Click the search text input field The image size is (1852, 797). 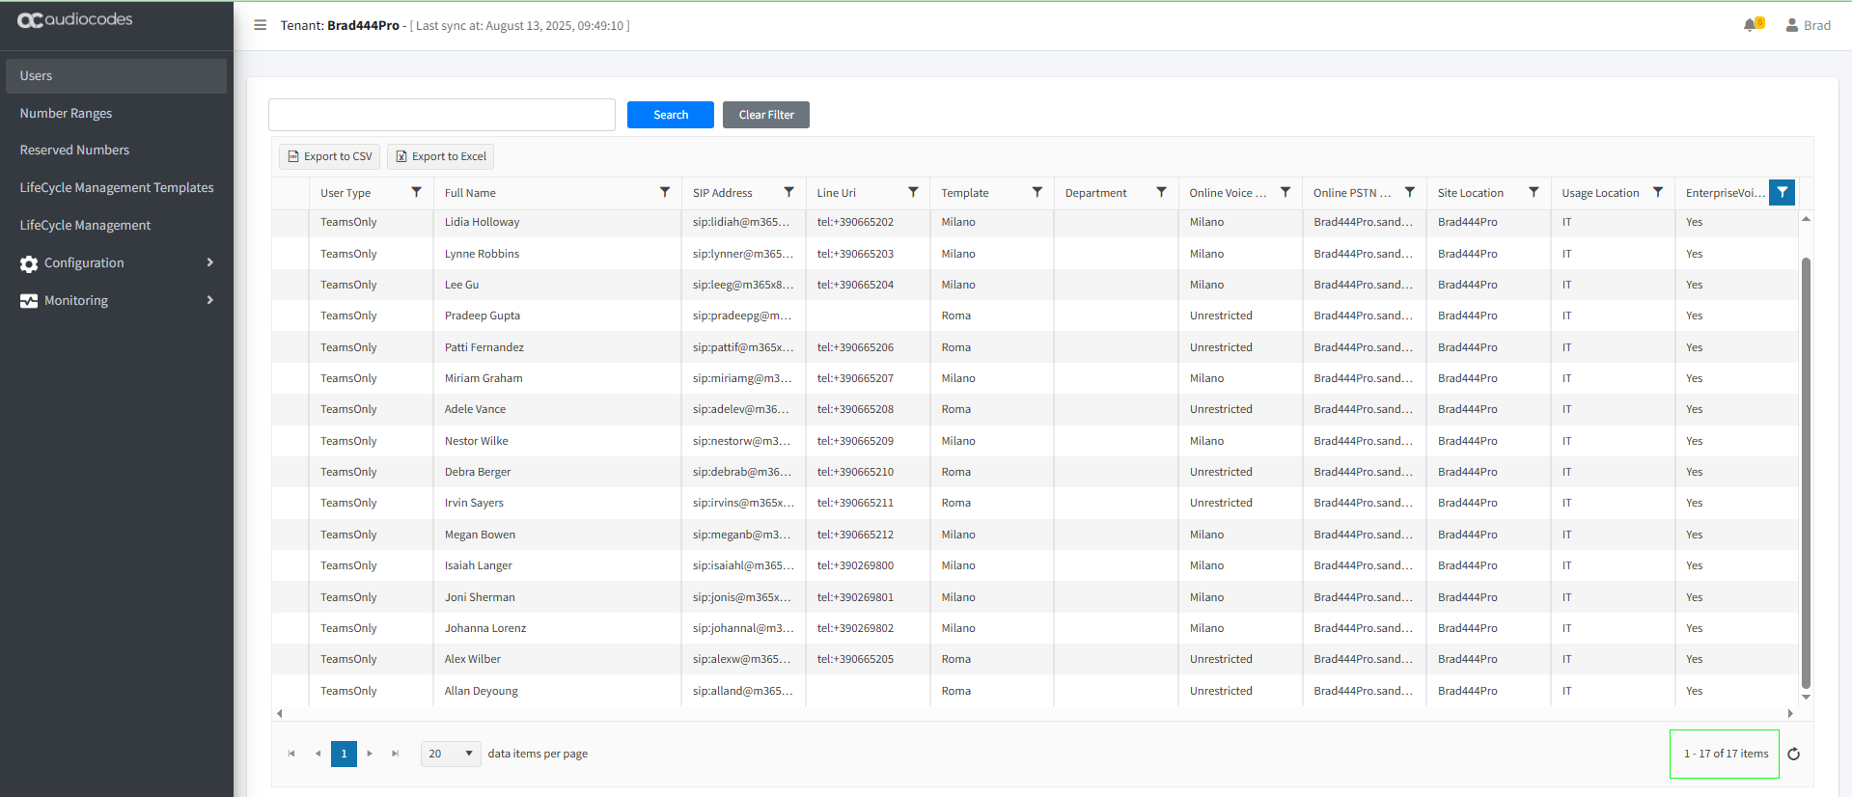(441, 115)
